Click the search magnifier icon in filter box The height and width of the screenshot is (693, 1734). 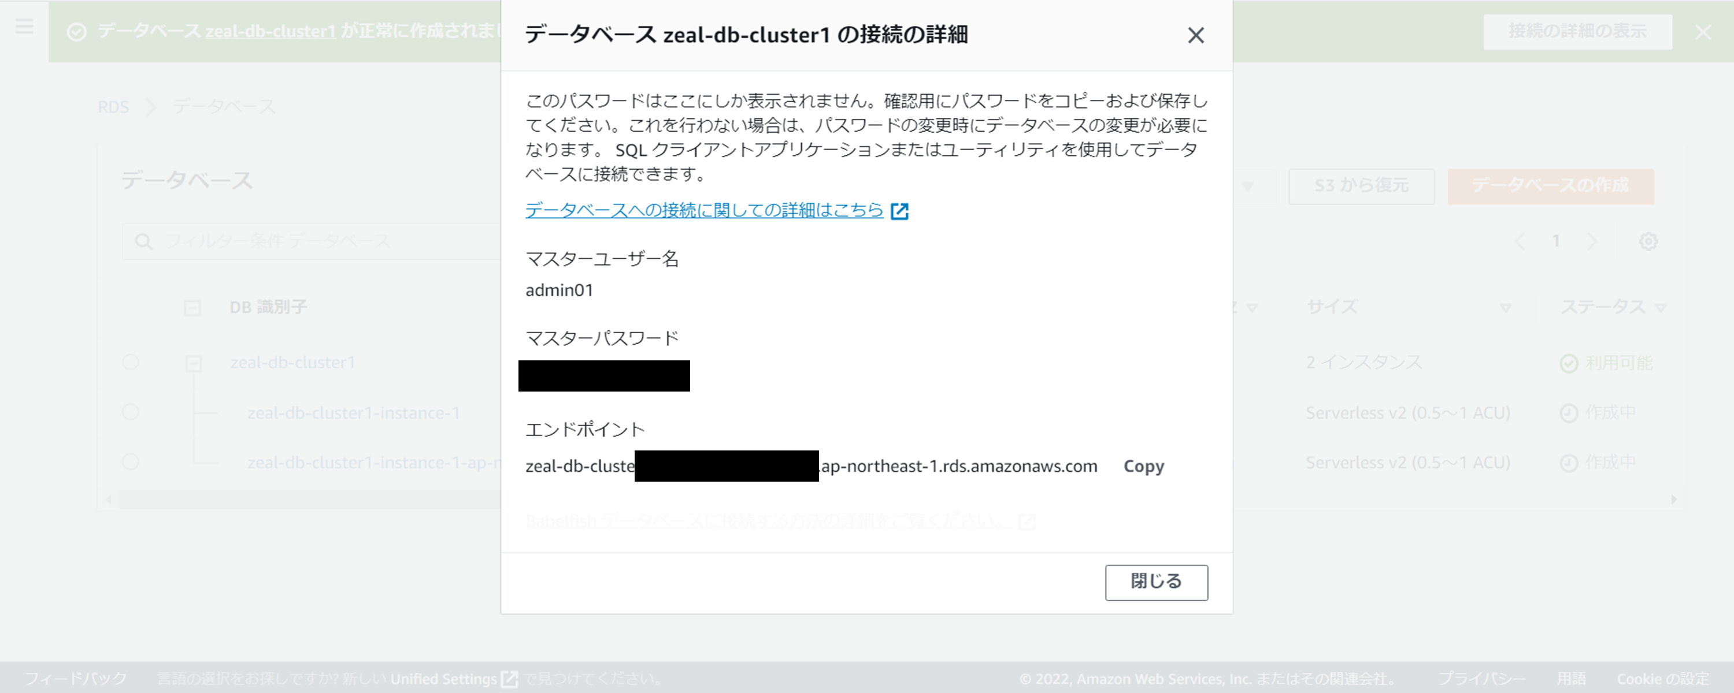point(143,241)
